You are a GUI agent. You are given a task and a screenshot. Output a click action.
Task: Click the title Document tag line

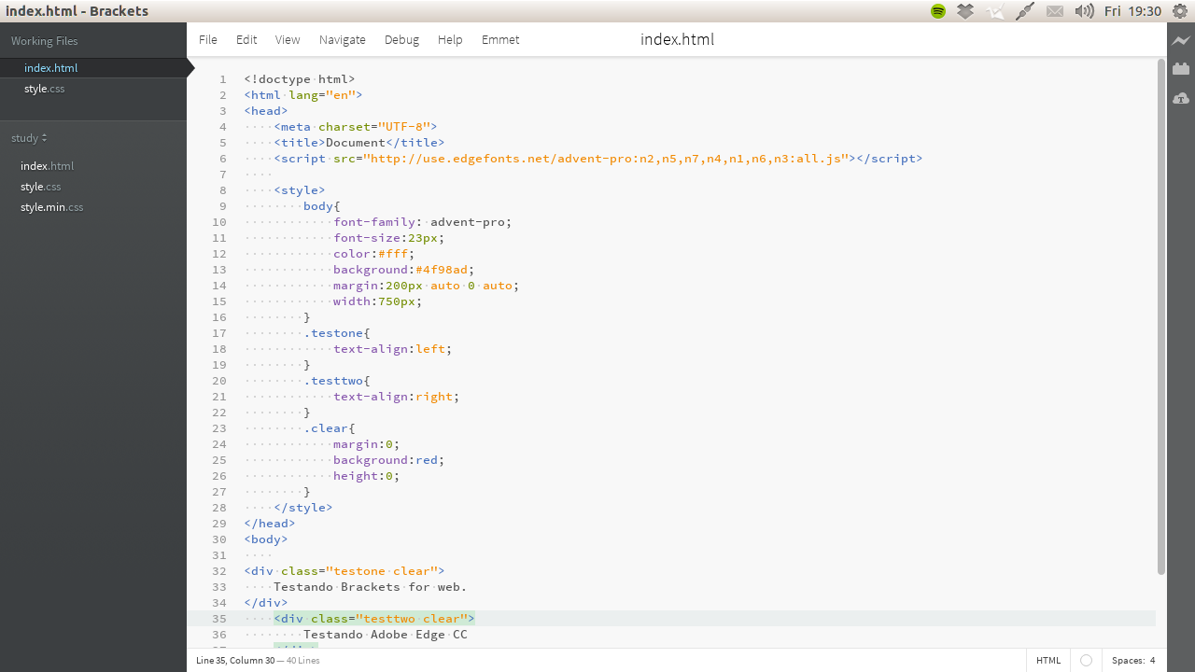359,143
